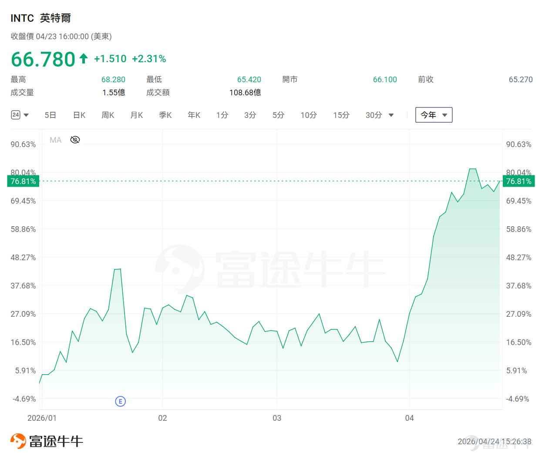This screenshot has height=459, width=542.
Task: Click the Futu bull logo icon at bottom
Action: tap(18, 441)
